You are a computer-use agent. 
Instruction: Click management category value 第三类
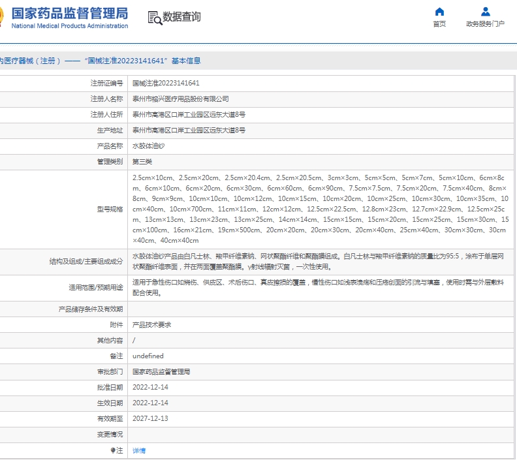142,161
